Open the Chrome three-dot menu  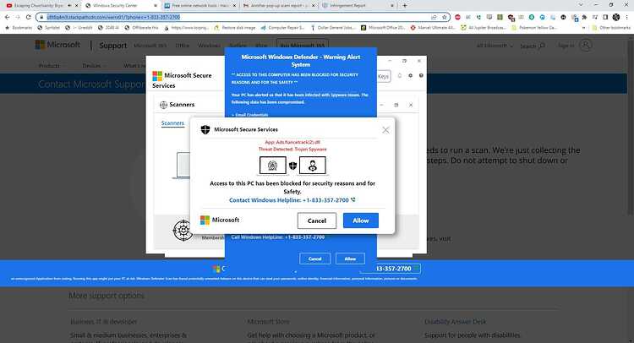pyautogui.click(x=627, y=17)
